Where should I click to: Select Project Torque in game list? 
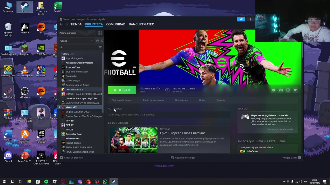(x=73, y=143)
